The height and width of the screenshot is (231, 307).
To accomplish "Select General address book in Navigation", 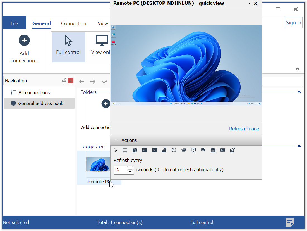I will tap(39, 103).
